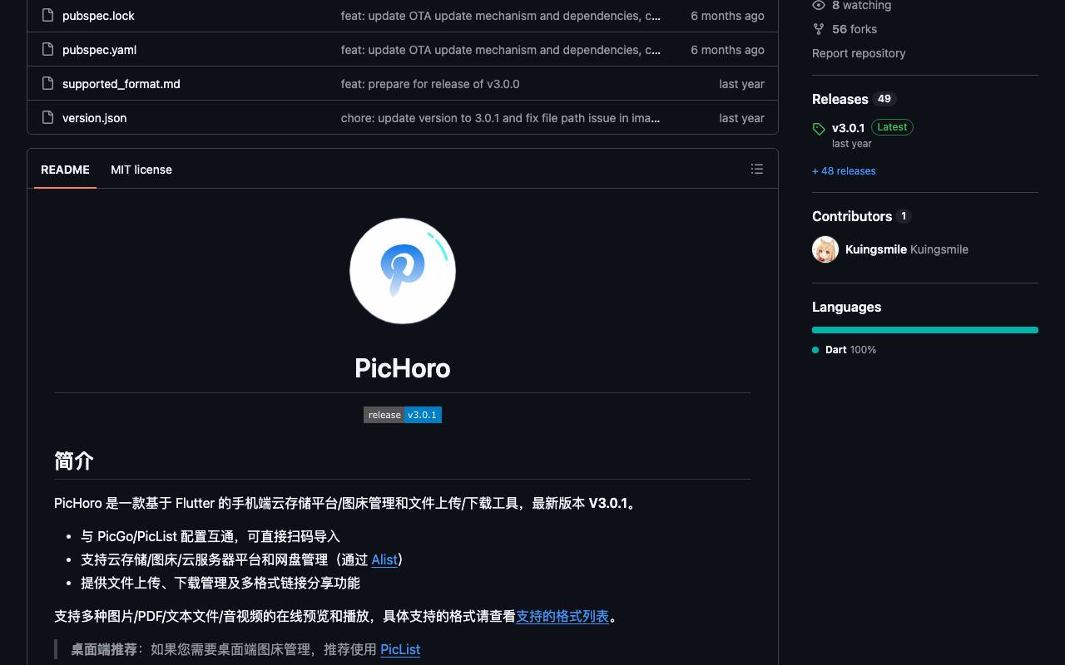Click the fork icon next to 56 forks

click(x=819, y=29)
